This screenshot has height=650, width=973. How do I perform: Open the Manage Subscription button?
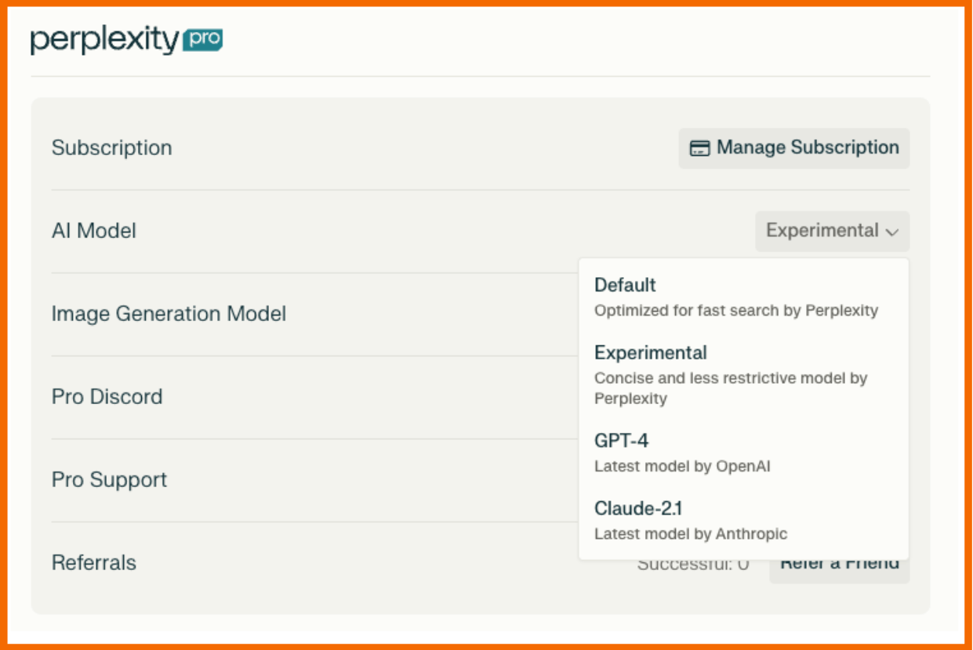pyautogui.click(x=793, y=148)
